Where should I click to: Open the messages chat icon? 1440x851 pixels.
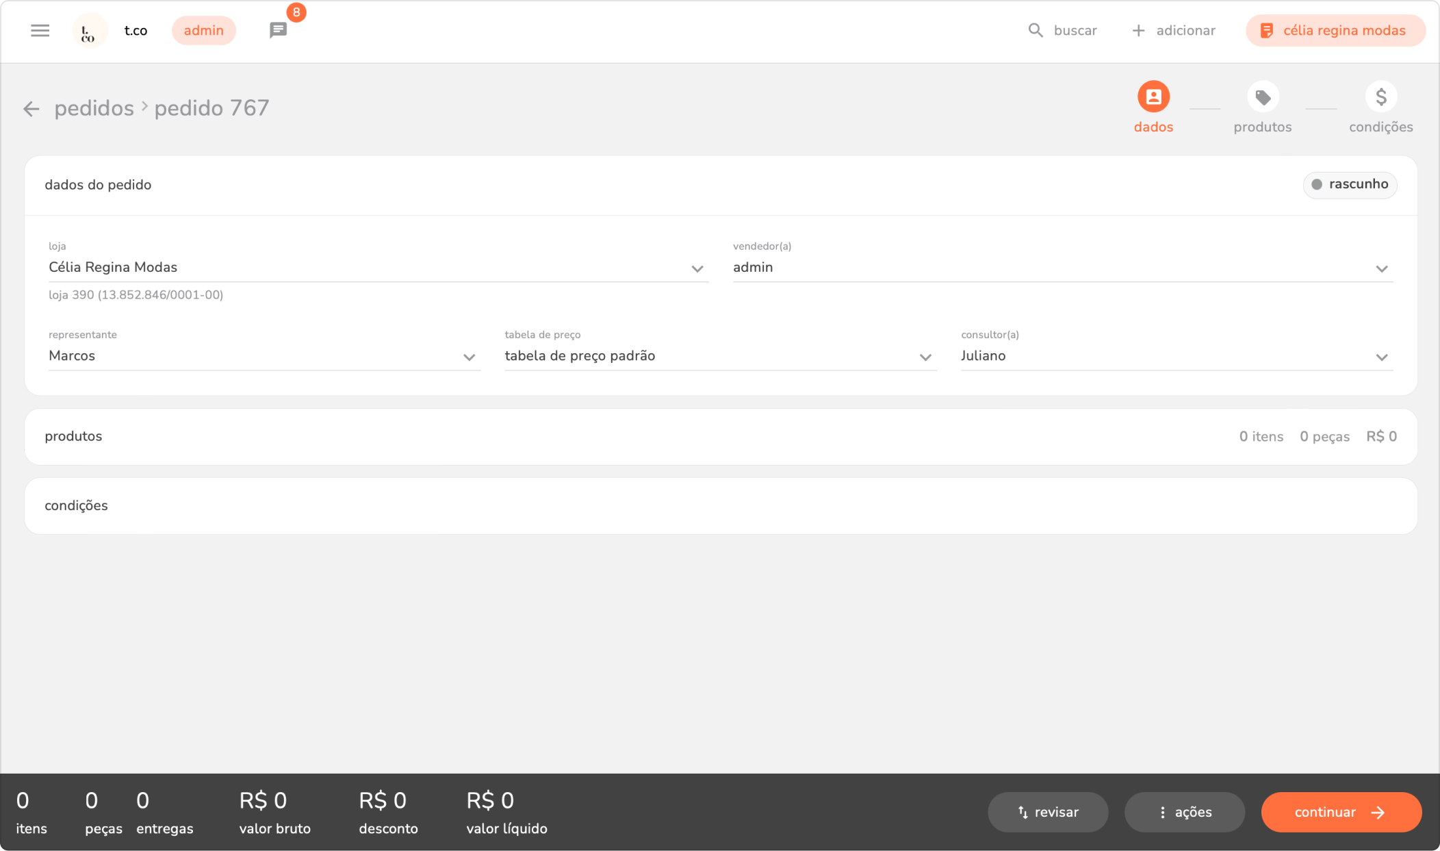click(278, 31)
